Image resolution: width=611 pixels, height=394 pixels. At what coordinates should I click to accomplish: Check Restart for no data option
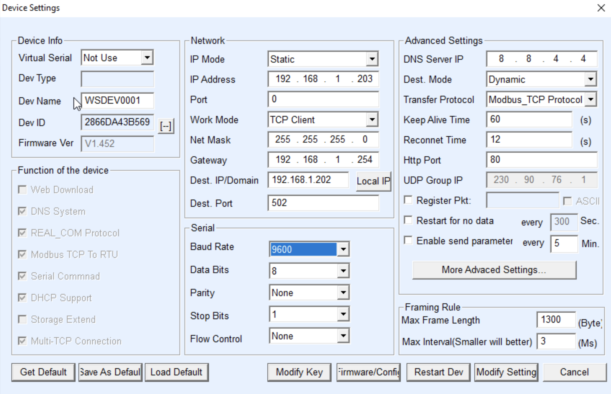point(408,220)
